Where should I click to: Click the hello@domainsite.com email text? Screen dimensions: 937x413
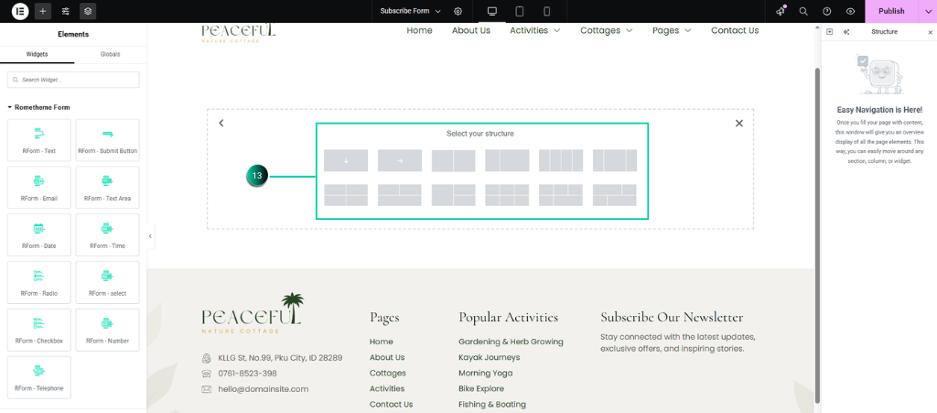click(x=263, y=389)
